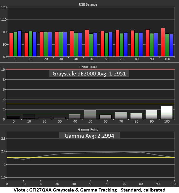Click the blue bar at 0 in RGB Balance
The width and height of the screenshot is (179, 193).
[x=20, y=44]
